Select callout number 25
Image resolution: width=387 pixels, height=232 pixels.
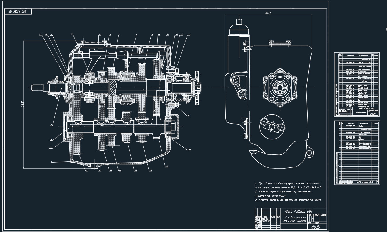tap(51, 148)
